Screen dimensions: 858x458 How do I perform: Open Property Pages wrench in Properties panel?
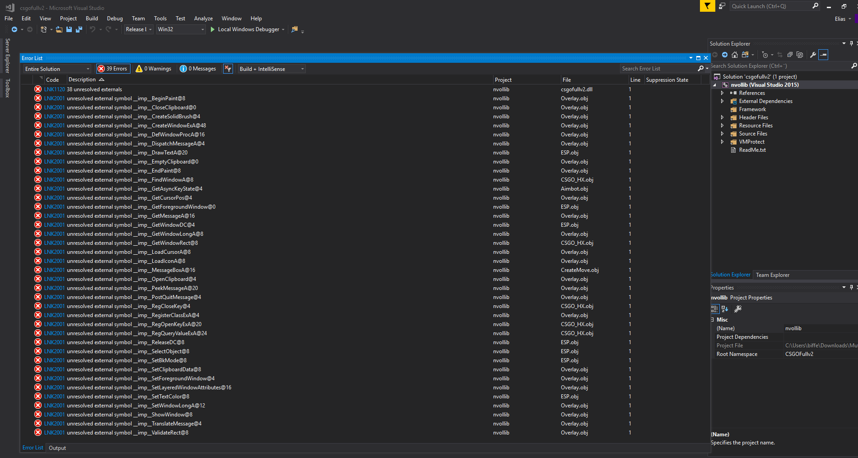[738, 309]
